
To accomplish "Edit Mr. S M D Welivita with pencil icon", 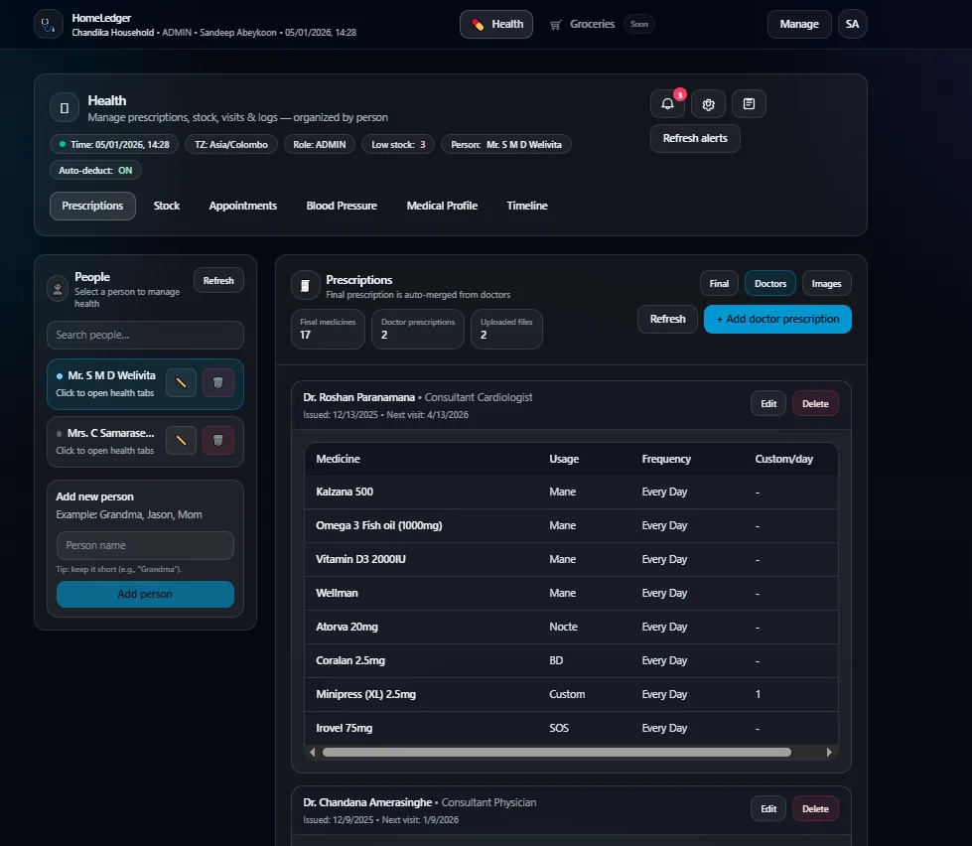I will (x=181, y=382).
